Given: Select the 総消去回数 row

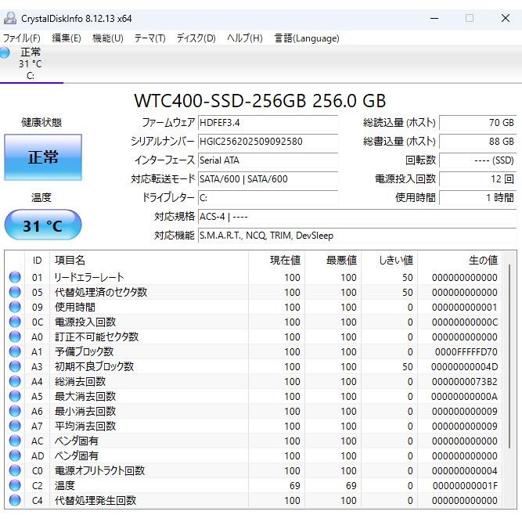Looking at the screenshot, I should 254,381.
